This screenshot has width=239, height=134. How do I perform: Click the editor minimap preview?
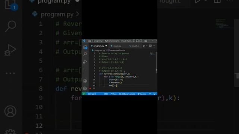[x=152, y=53]
